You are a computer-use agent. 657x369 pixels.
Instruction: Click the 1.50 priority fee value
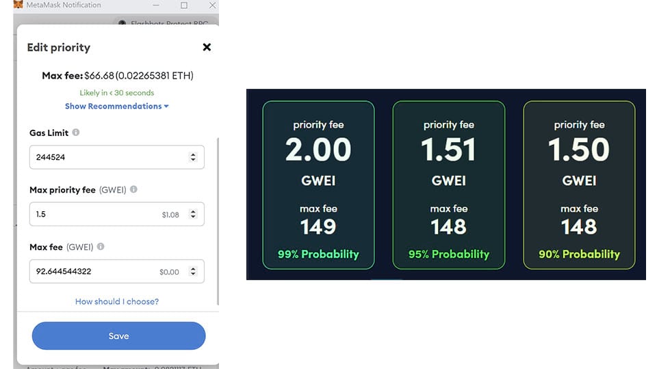[579, 150]
